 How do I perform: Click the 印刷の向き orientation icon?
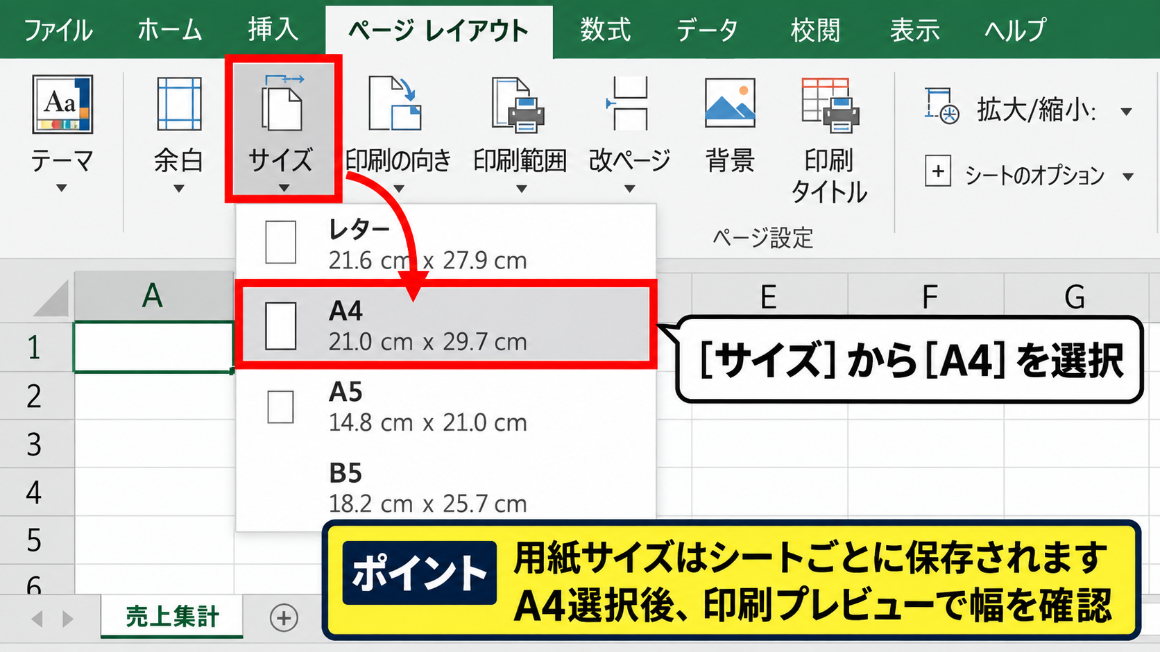pyautogui.click(x=395, y=104)
